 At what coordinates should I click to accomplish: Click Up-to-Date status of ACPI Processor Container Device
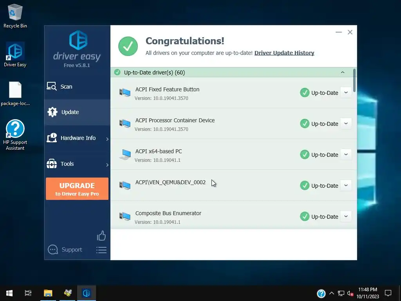[319, 123]
